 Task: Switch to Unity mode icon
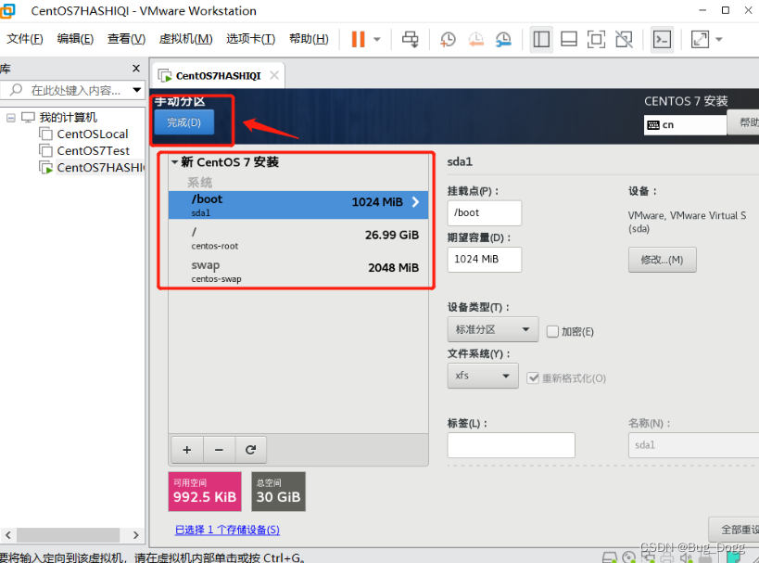click(x=624, y=39)
